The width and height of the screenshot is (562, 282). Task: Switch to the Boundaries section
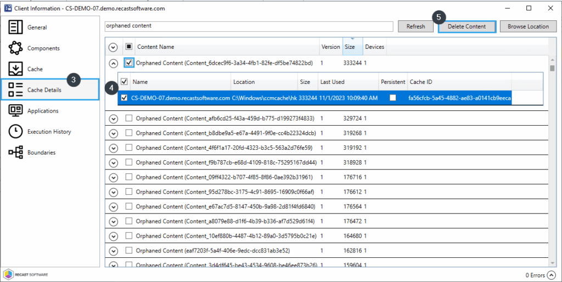click(x=41, y=153)
